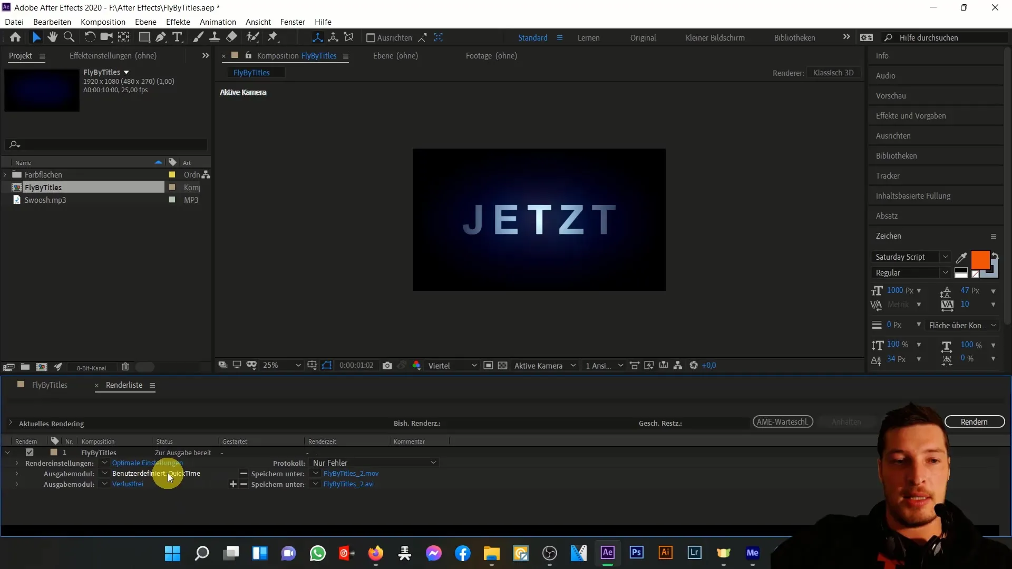Open Komposition menu in menu bar
The width and height of the screenshot is (1012, 569).
click(103, 22)
